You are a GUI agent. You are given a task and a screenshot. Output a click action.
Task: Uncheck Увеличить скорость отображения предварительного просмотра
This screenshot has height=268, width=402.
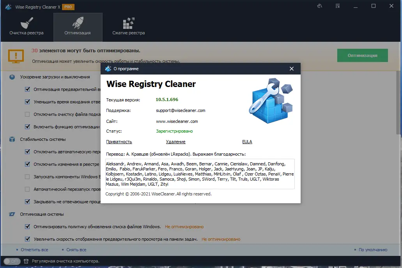27,239
